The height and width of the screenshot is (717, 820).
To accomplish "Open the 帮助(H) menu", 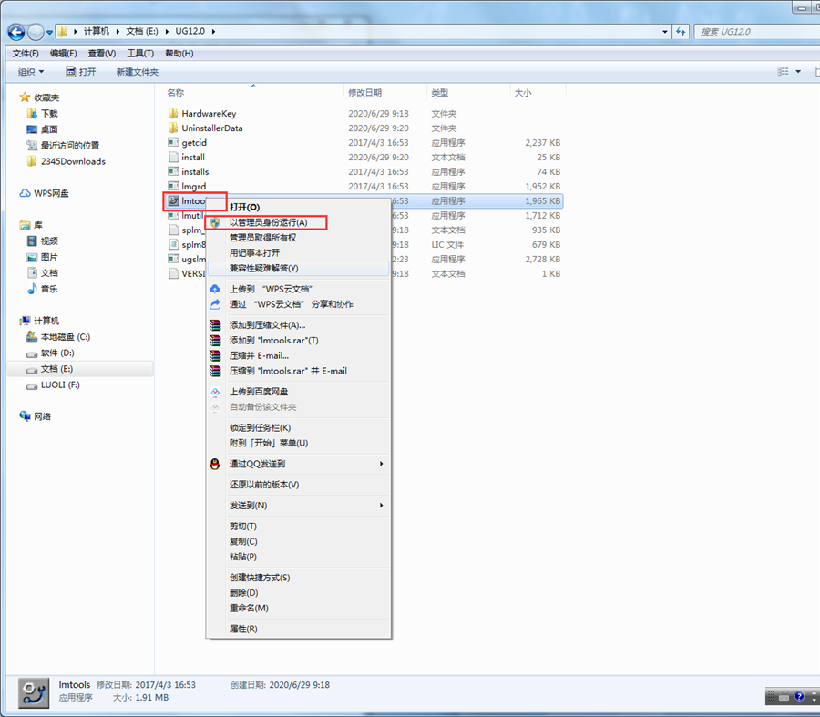I will pyautogui.click(x=179, y=54).
